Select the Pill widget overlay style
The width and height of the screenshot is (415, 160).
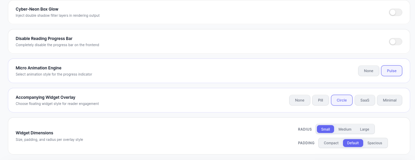321,100
